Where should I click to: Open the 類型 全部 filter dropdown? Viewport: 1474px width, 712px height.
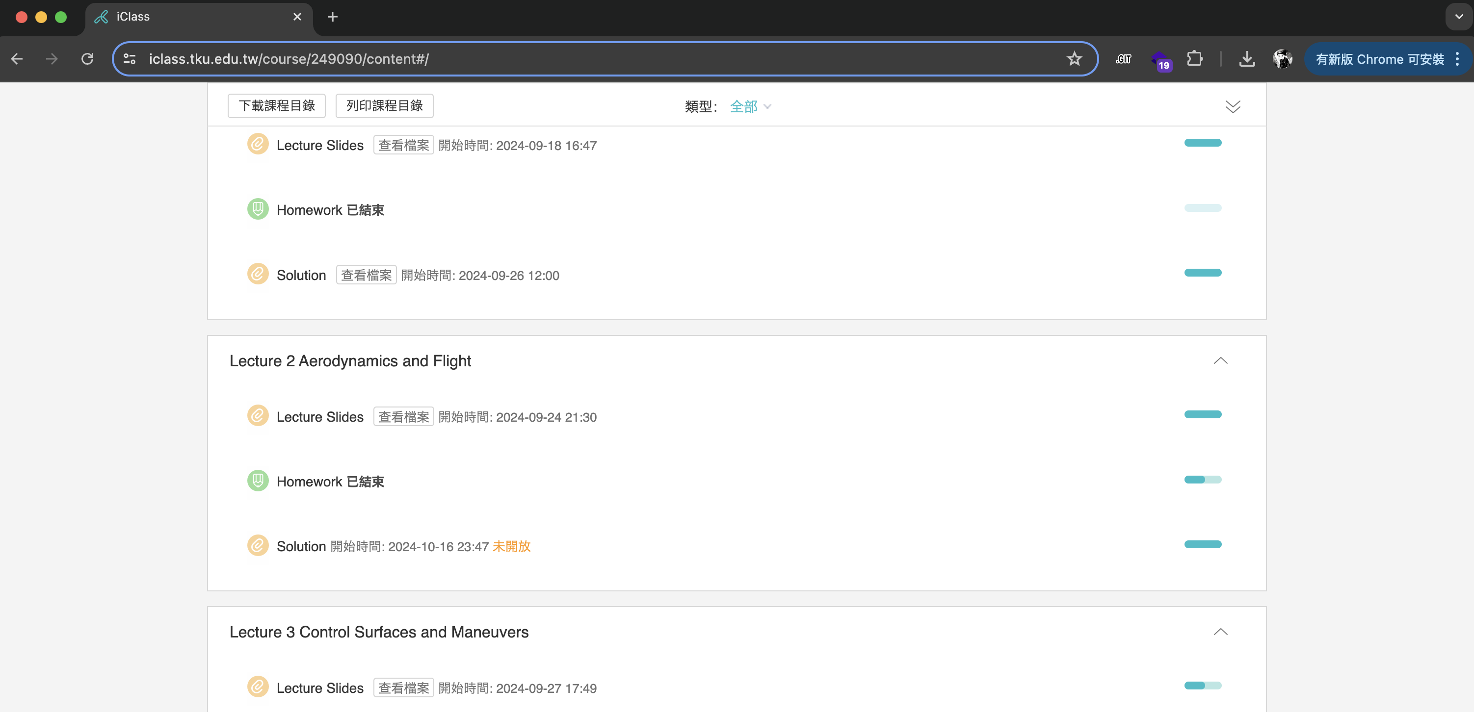point(750,106)
